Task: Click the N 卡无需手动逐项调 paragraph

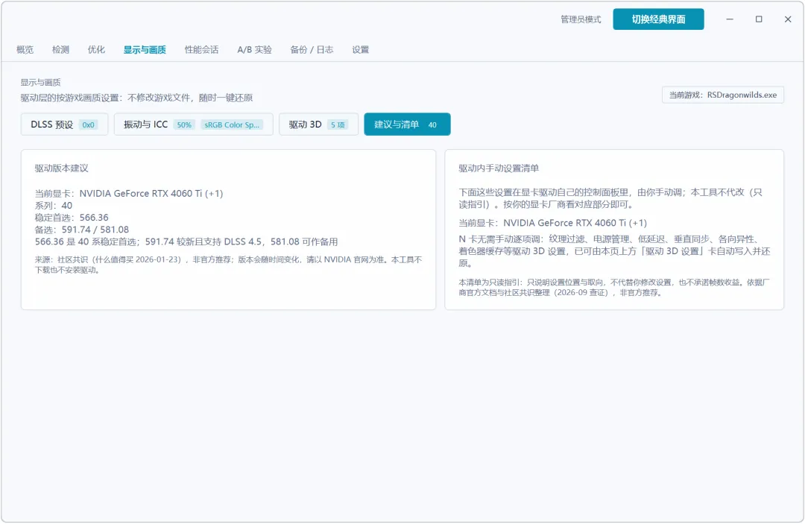Action: coord(614,251)
